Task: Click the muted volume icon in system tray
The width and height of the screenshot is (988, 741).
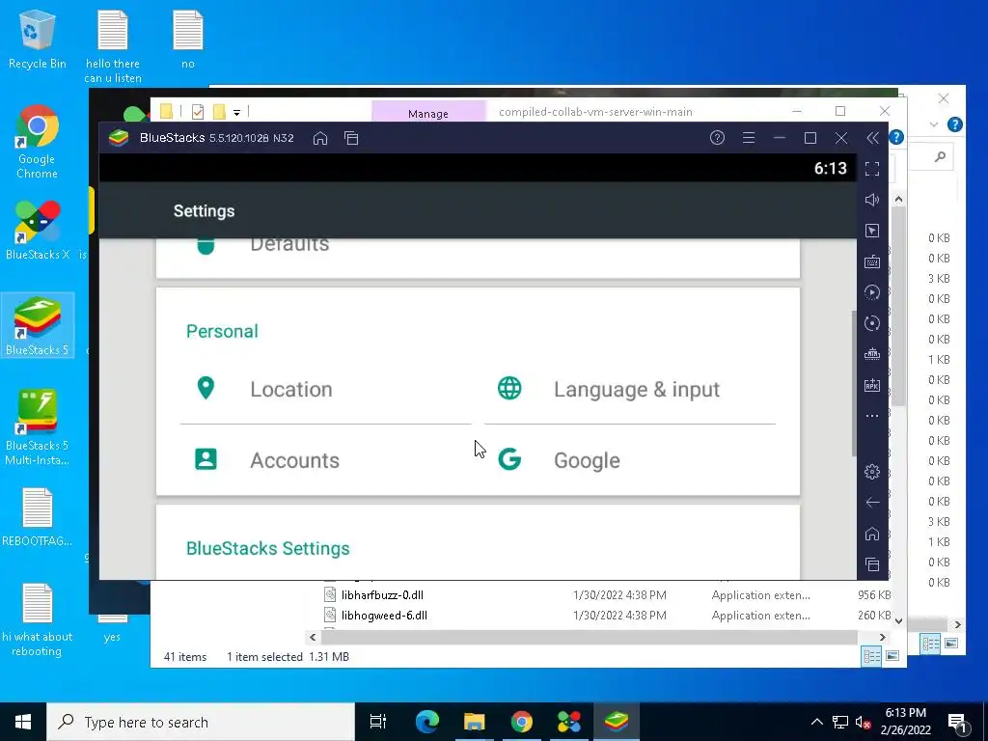Action: (864, 722)
